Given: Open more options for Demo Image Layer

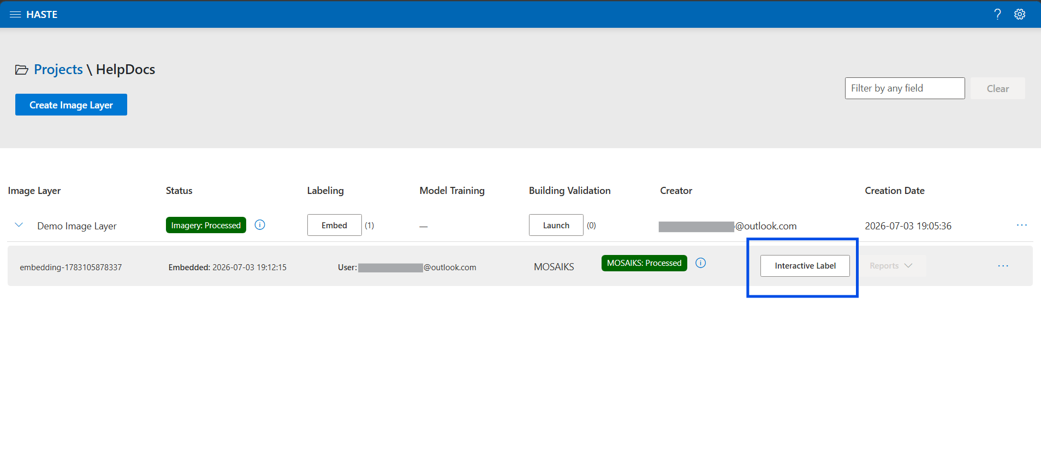Looking at the screenshot, I should pyautogui.click(x=1022, y=225).
